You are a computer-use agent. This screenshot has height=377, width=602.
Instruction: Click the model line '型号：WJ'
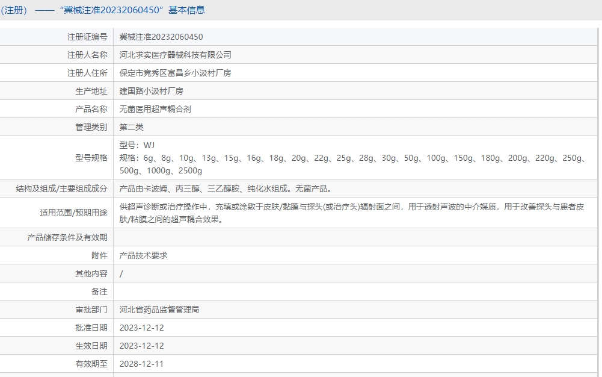[x=137, y=145]
